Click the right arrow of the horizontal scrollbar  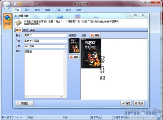tap(62, 97)
